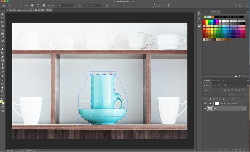Viewport: 250px width, 152px height.
Task: Select the Rectangular Marquee tool
Action: (x=2, y=18)
